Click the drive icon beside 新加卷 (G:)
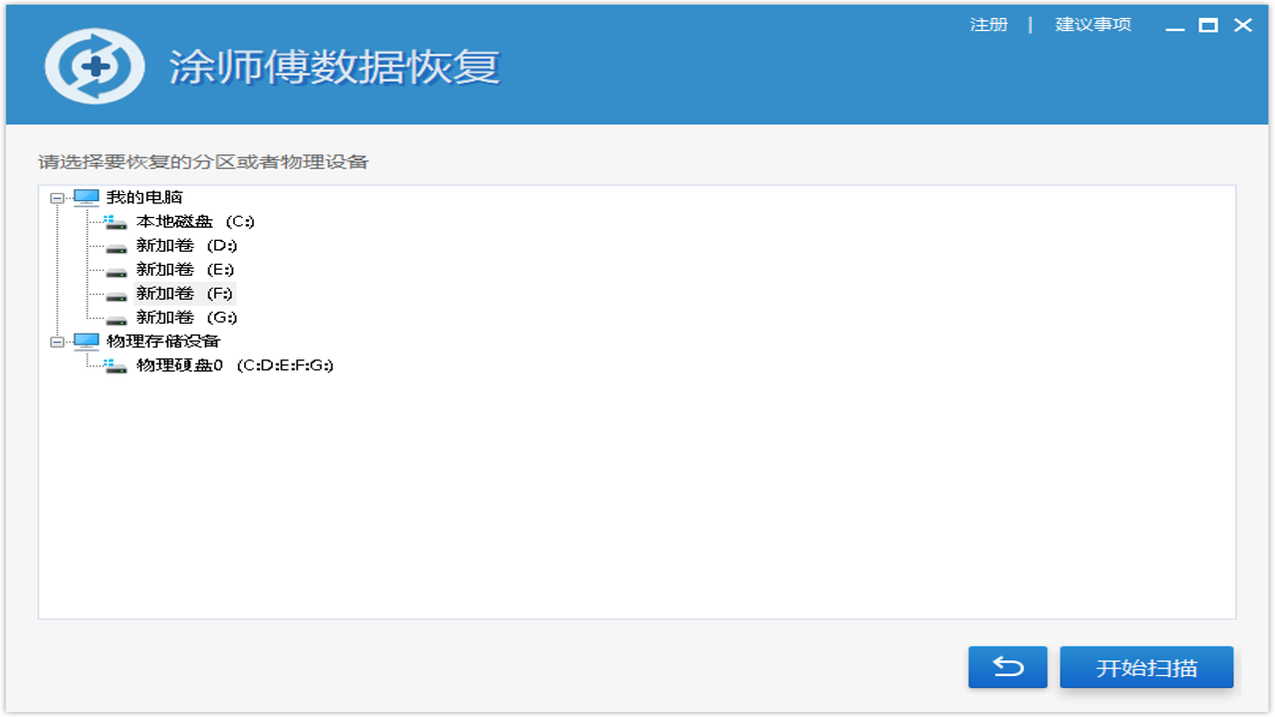Screen dimensions: 1275x717 [117, 318]
